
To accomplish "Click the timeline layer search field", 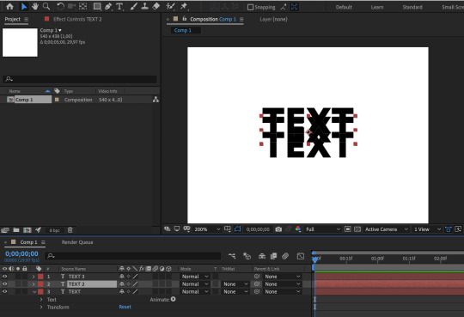I will [133, 256].
